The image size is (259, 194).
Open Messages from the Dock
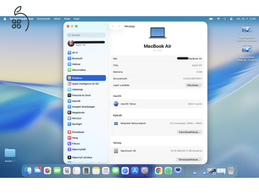115,171
